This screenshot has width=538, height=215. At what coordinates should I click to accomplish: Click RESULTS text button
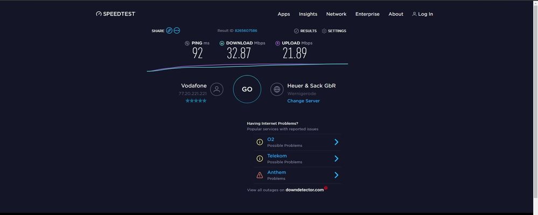point(309,31)
